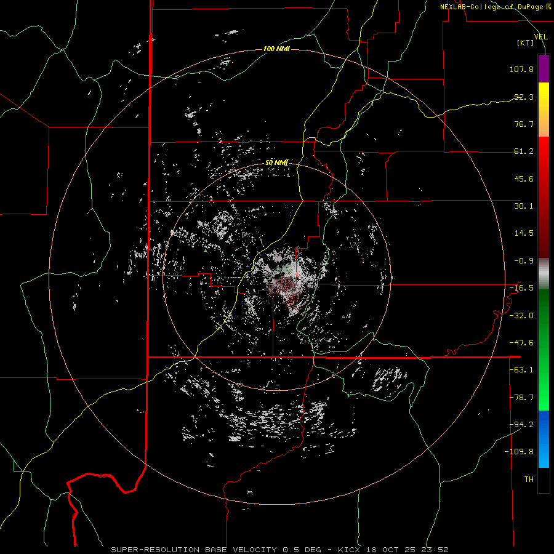Click the TH legend label
Image resolution: width=554 pixels, height=554 pixels.
pos(529,480)
